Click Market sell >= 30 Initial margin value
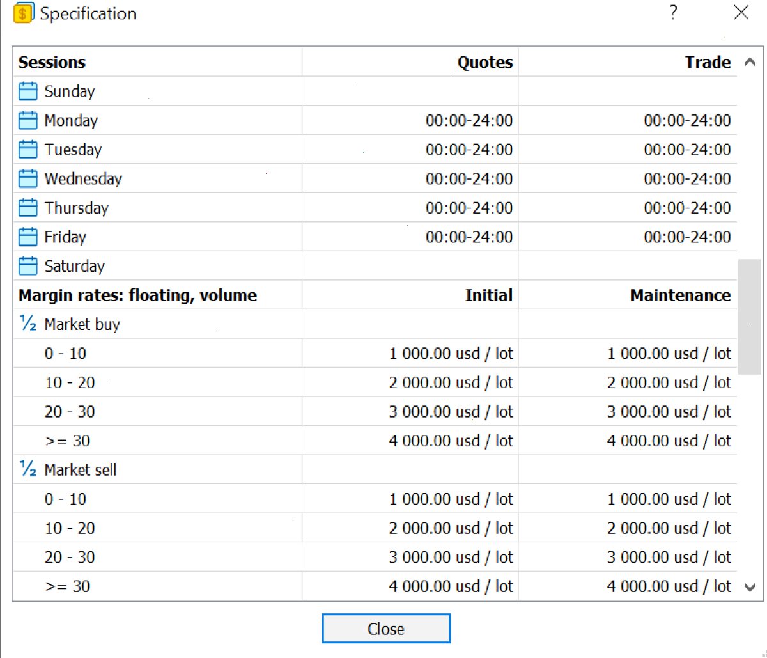This screenshot has height=658, width=767. 451,586
